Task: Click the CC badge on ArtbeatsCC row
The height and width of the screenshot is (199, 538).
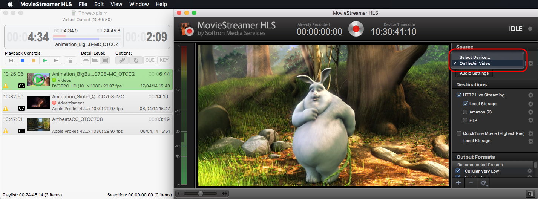Action: [x=21, y=131]
